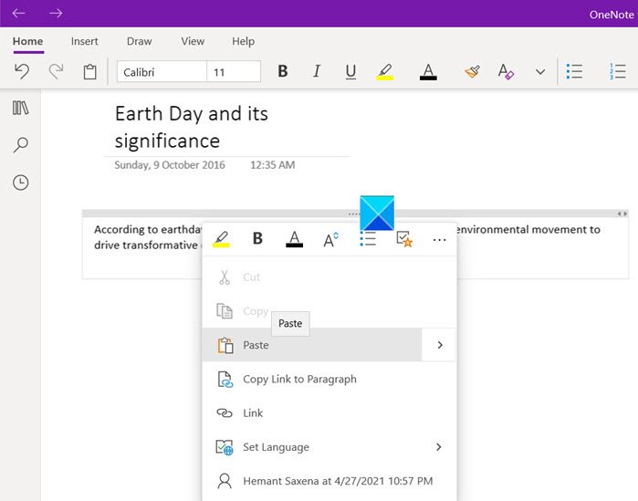Image resolution: width=638 pixels, height=501 pixels.
Task: Toggle Underline formatting in the ribbon
Action: pos(350,72)
